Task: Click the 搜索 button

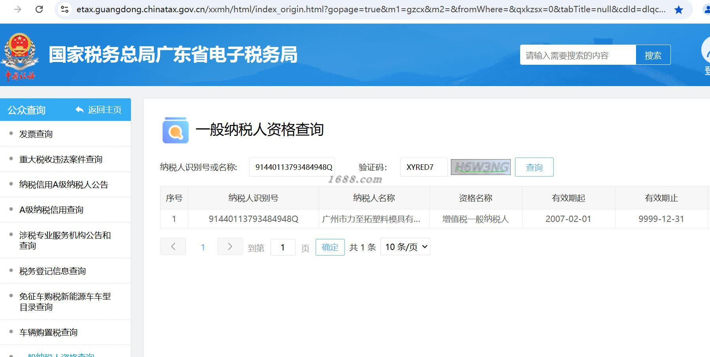Action: coord(653,55)
